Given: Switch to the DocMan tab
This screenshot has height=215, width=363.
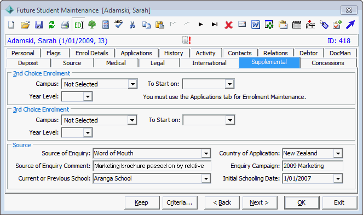Looking at the screenshot, I should pyautogui.click(x=340, y=53).
